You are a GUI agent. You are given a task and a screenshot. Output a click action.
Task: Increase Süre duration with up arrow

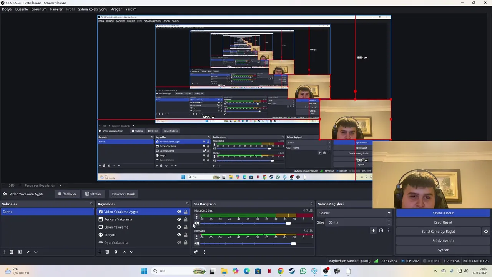(x=389, y=220)
